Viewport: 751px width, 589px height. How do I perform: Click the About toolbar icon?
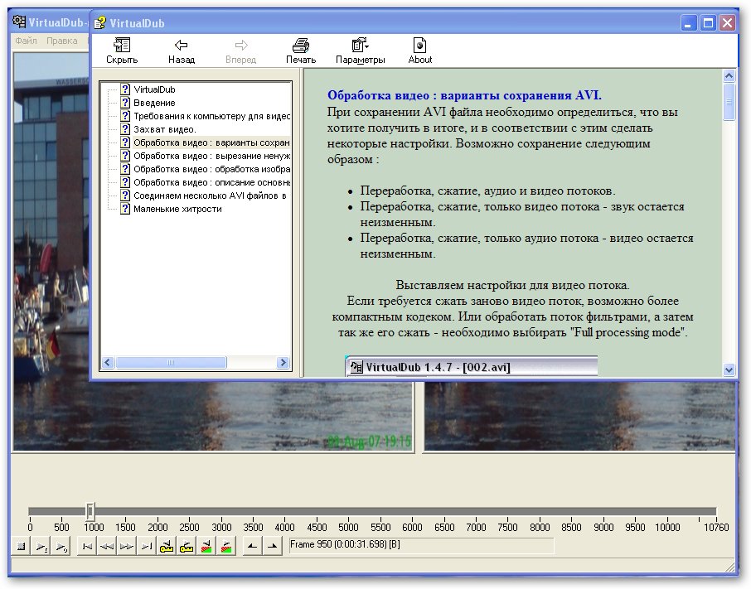click(419, 51)
